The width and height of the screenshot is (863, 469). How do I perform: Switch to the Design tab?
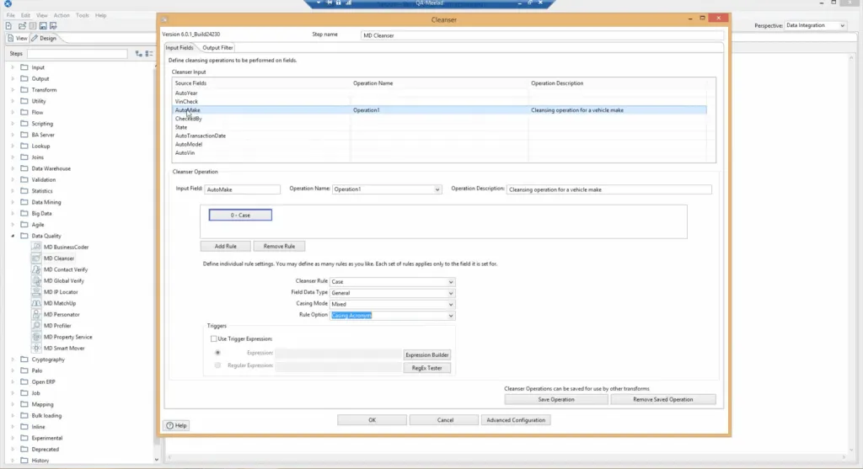click(44, 39)
